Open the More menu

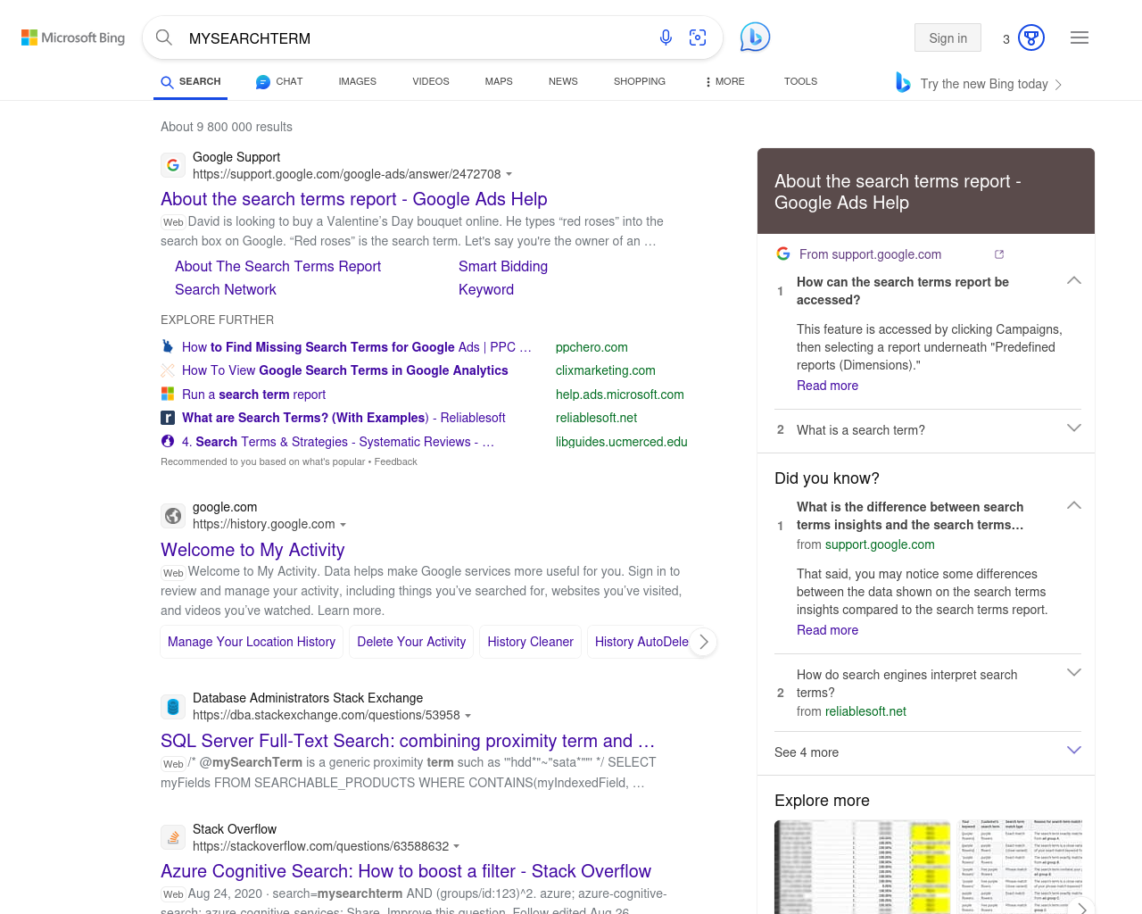(x=724, y=81)
